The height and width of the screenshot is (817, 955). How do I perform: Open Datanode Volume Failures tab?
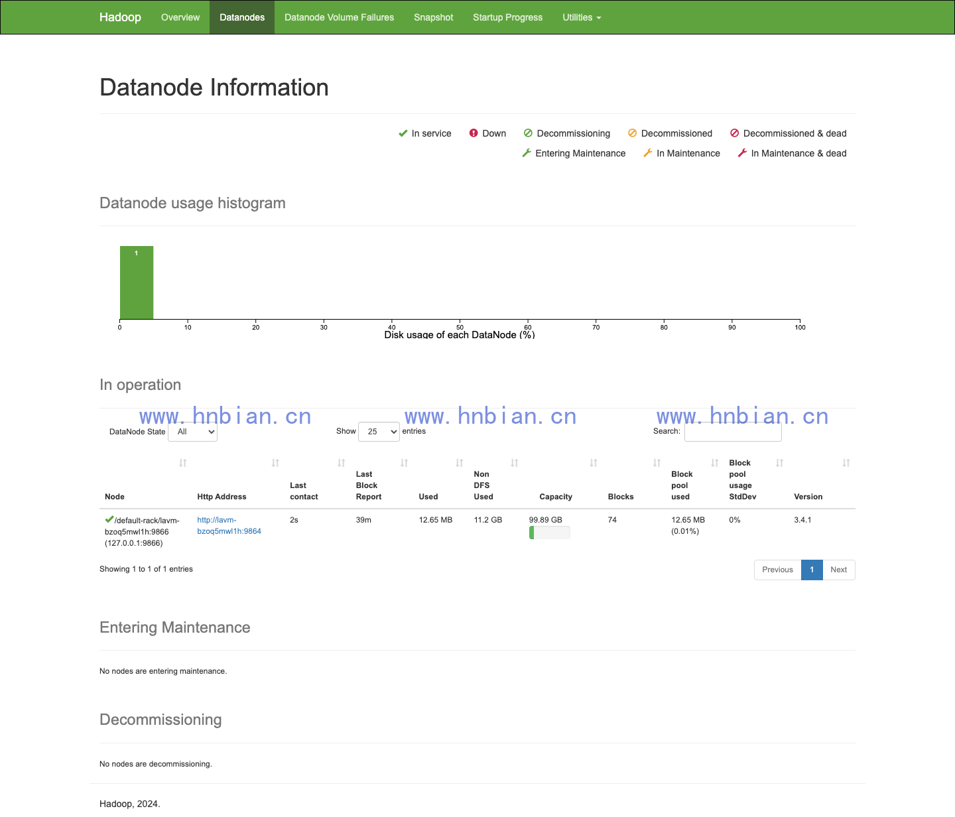[x=339, y=17]
